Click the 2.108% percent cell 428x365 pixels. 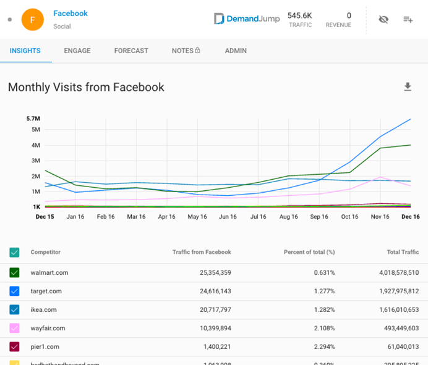pos(324,328)
